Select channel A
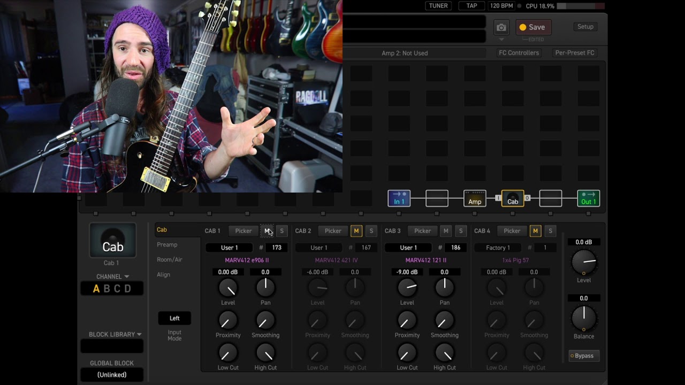 pyautogui.click(x=96, y=289)
